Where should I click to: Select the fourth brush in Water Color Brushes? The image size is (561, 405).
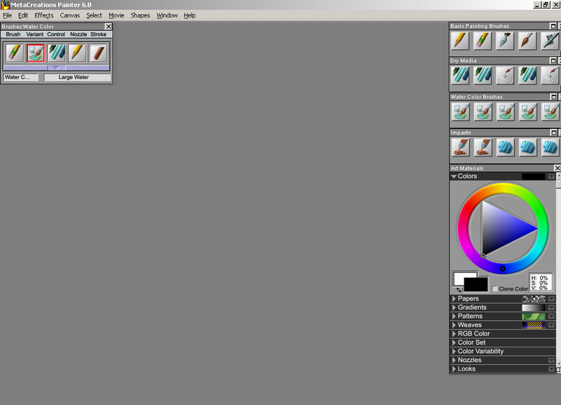coord(527,112)
